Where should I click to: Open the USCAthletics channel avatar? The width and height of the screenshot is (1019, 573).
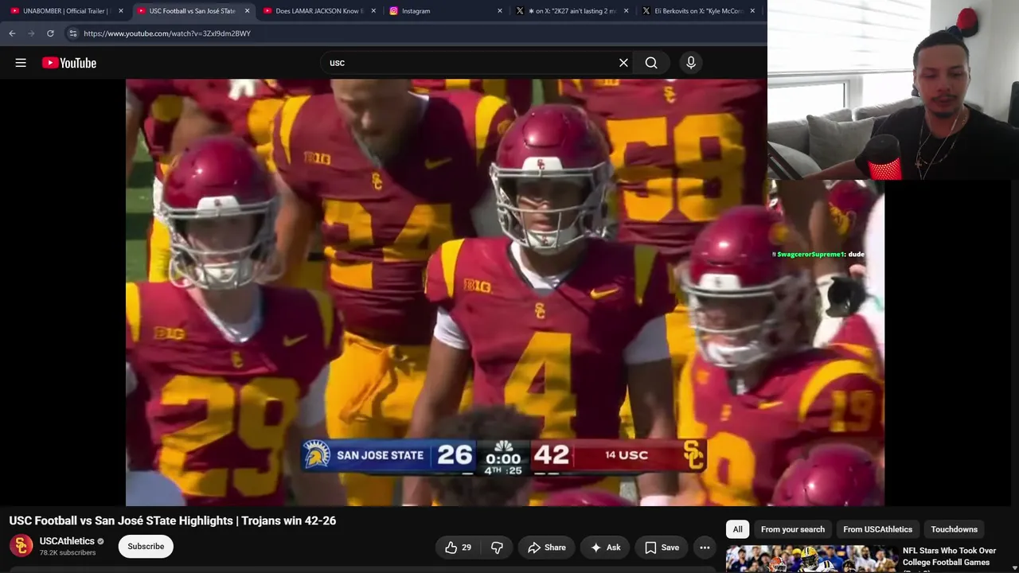click(x=21, y=546)
